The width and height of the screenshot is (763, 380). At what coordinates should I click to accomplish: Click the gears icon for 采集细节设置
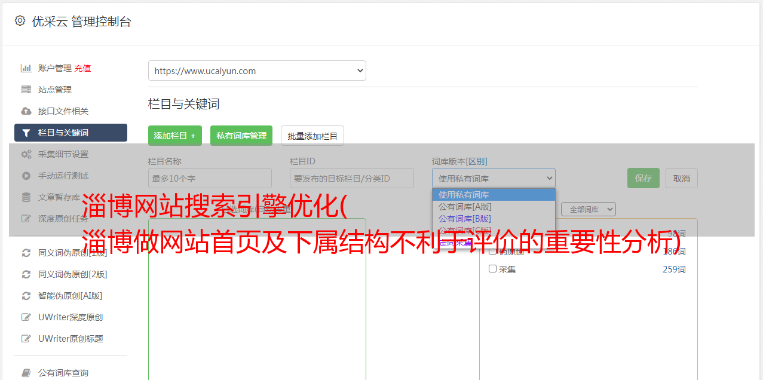pos(26,154)
